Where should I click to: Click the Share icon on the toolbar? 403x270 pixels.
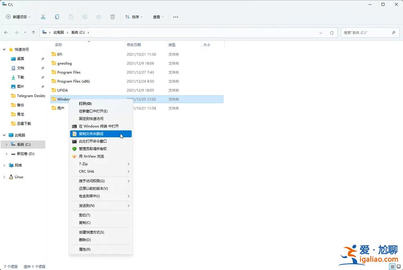point(99,17)
